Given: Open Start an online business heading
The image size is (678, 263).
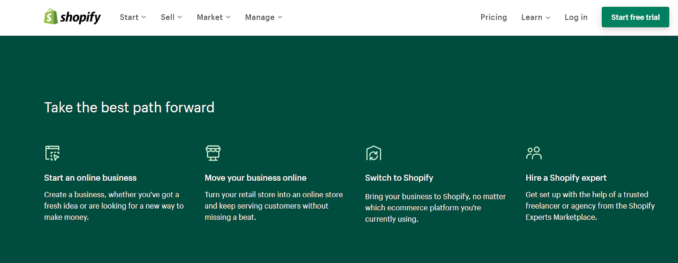Looking at the screenshot, I should pyautogui.click(x=90, y=178).
